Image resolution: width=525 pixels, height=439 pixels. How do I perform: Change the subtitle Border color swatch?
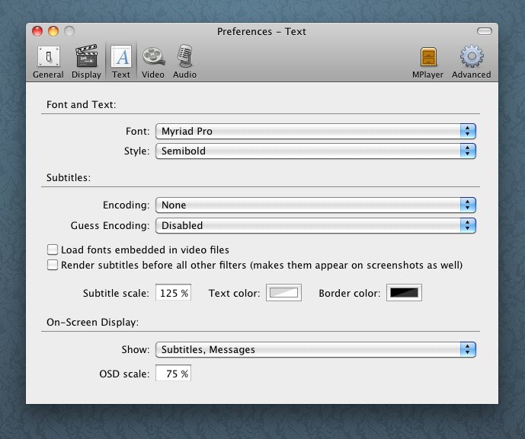(404, 293)
